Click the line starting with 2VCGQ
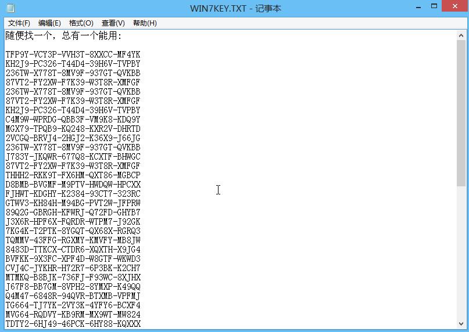This screenshot has height=332, width=469. (x=73, y=138)
